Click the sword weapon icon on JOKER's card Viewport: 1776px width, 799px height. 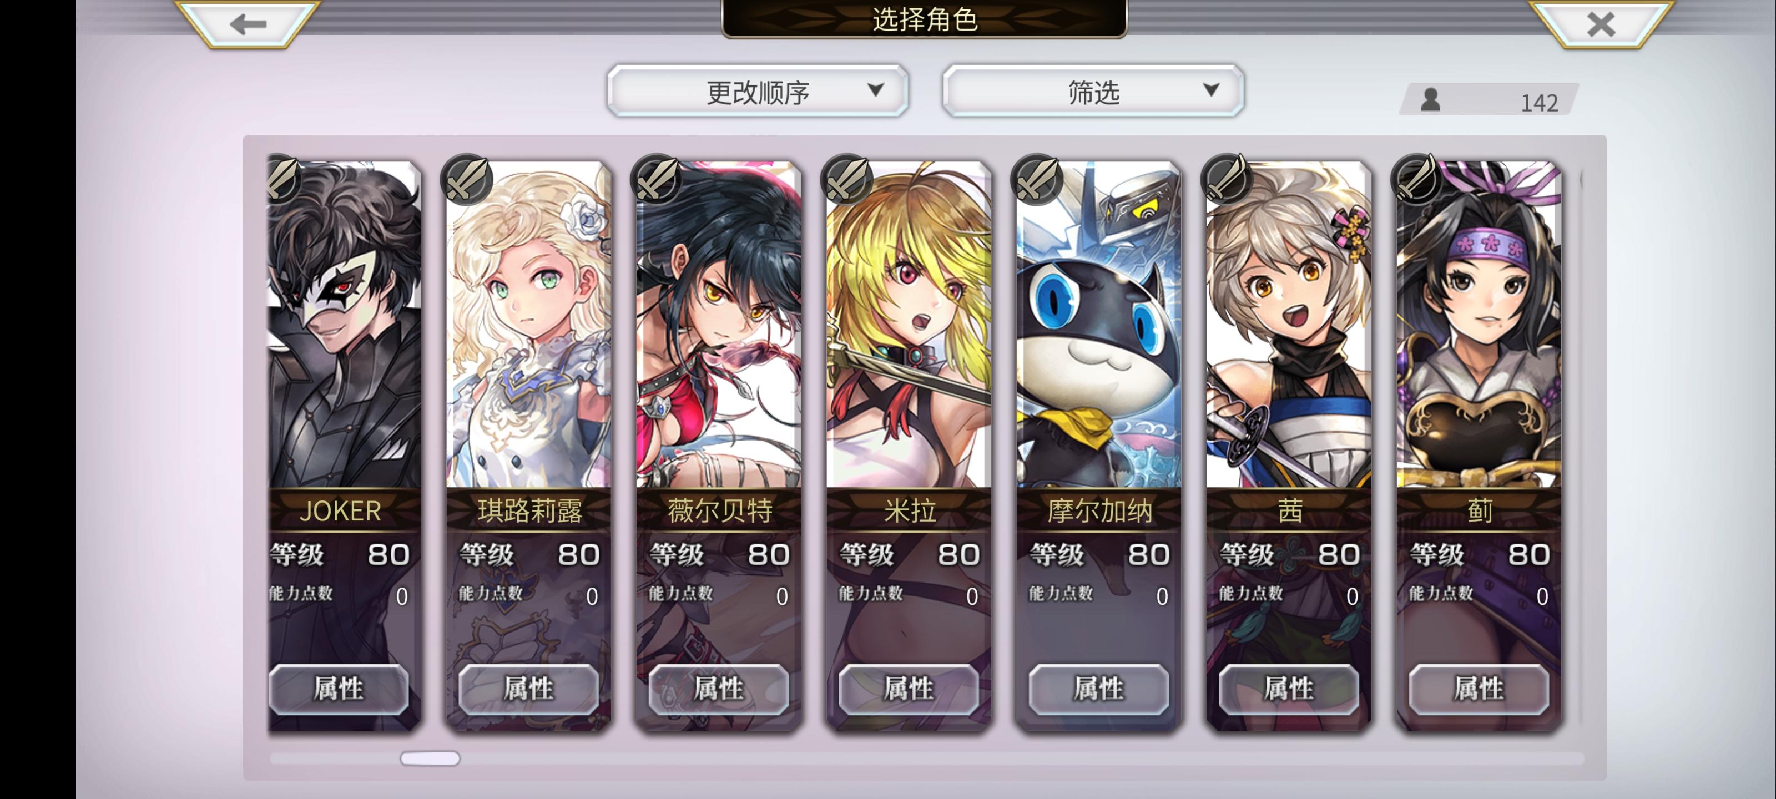pyautogui.click(x=282, y=179)
